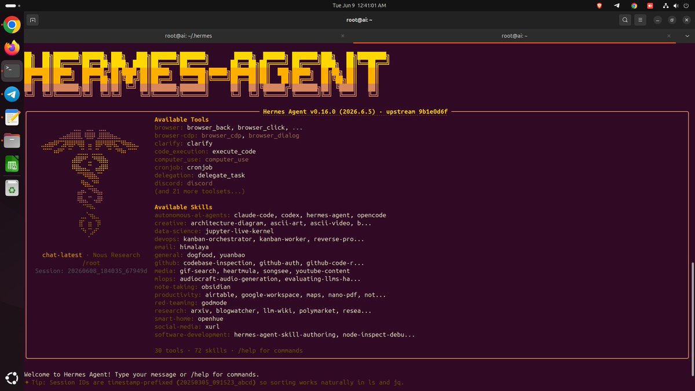The width and height of the screenshot is (695, 391).
Task: Maximize the terminal window
Action: [672, 20]
